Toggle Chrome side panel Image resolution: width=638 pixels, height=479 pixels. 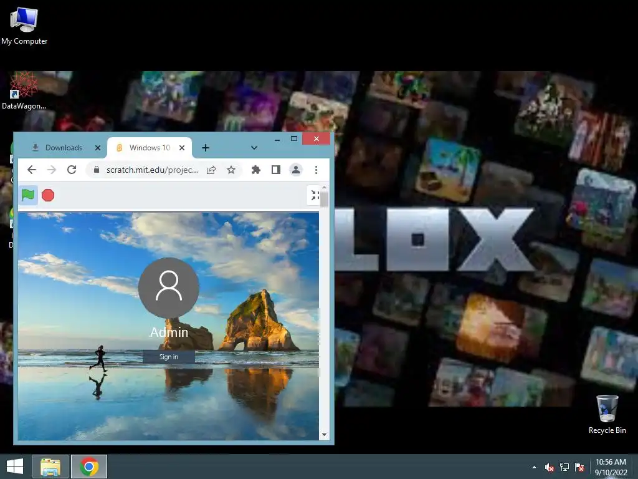pyautogui.click(x=276, y=170)
